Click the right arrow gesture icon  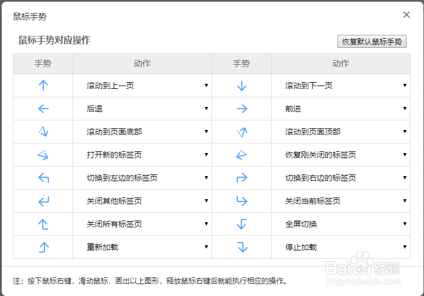pos(241,109)
